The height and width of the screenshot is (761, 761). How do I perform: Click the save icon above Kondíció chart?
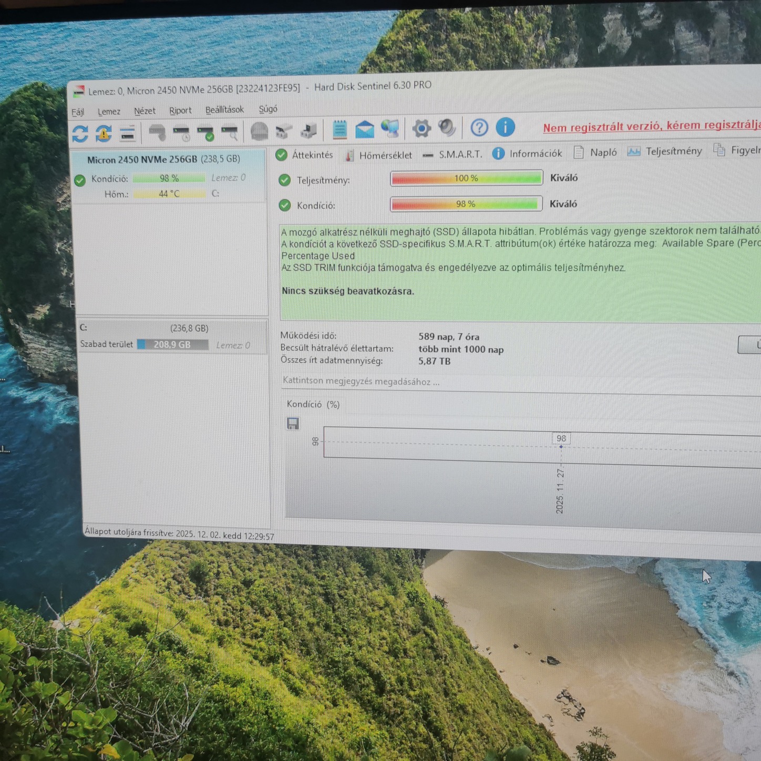pyautogui.click(x=293, y=423)
